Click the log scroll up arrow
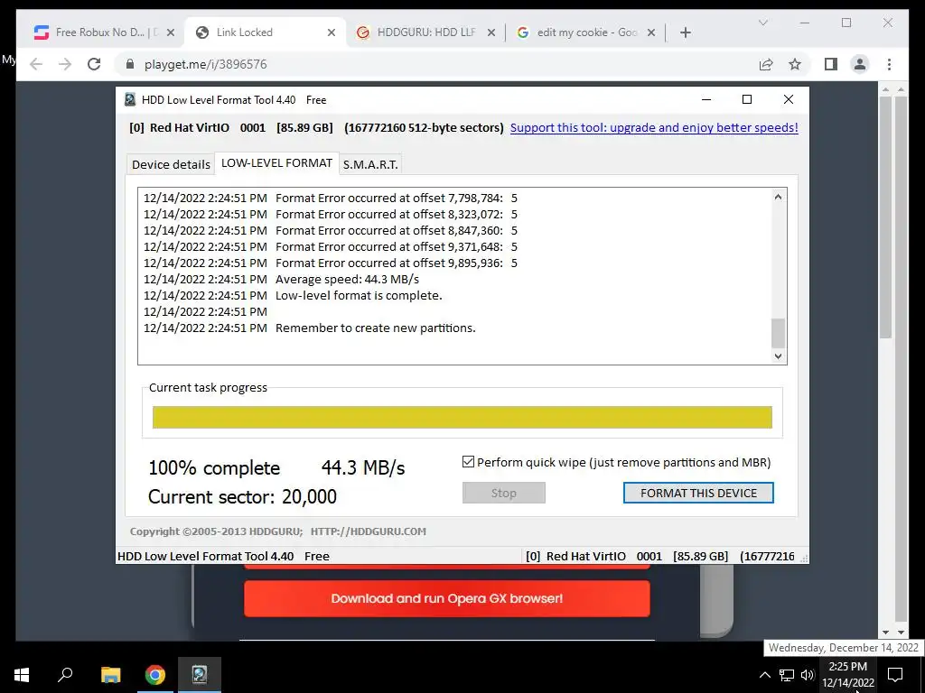This screenshot has height=693, width=925. coord(778,197)
